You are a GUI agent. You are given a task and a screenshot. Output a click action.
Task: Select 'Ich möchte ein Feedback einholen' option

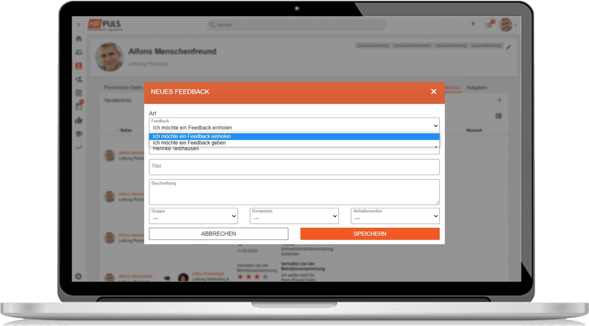192,136
